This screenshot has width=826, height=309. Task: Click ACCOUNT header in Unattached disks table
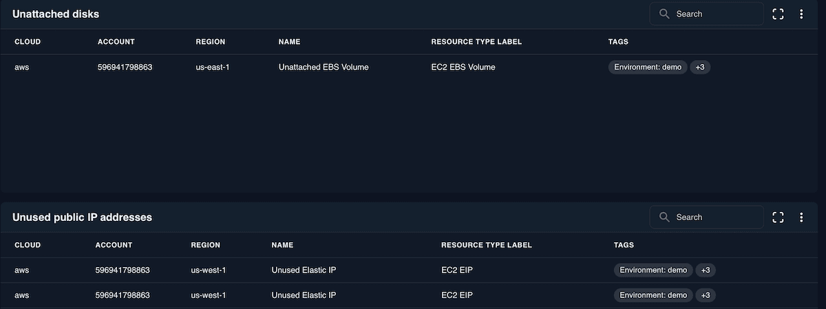(116, 42)
